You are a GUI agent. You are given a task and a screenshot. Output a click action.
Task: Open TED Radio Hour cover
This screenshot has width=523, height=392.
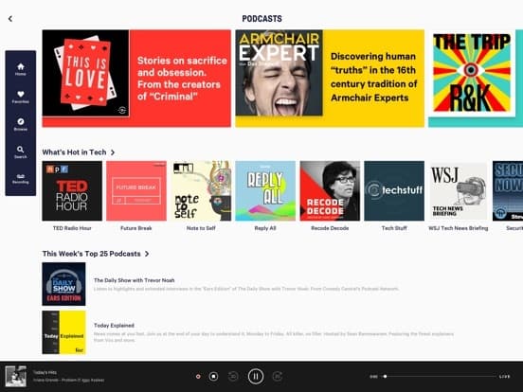(x=72, y=191)
